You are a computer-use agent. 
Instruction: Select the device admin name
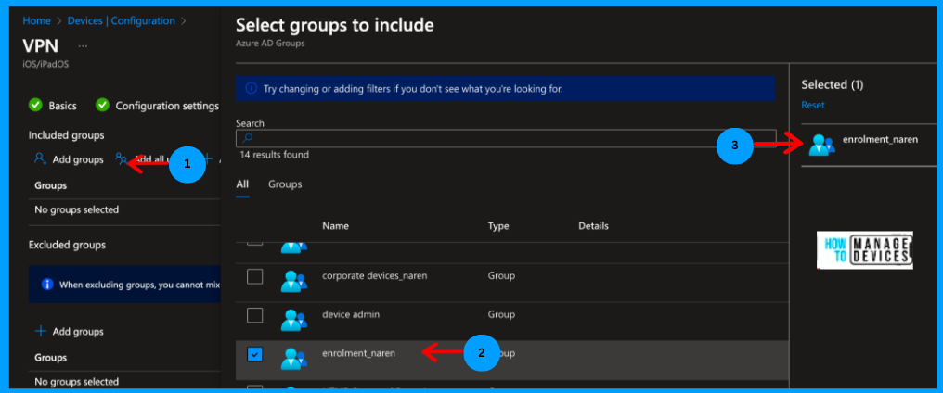351,315
